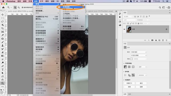The height and width of the screenshot is (96, 171).
Task: Open the RGB 色彩 mode dropdown
Action: [139, 52]
